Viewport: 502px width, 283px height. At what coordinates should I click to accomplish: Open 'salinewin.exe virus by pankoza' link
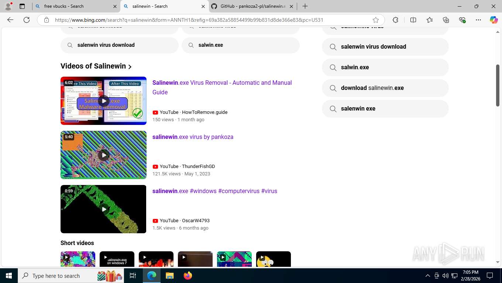(x=193, y=137)
